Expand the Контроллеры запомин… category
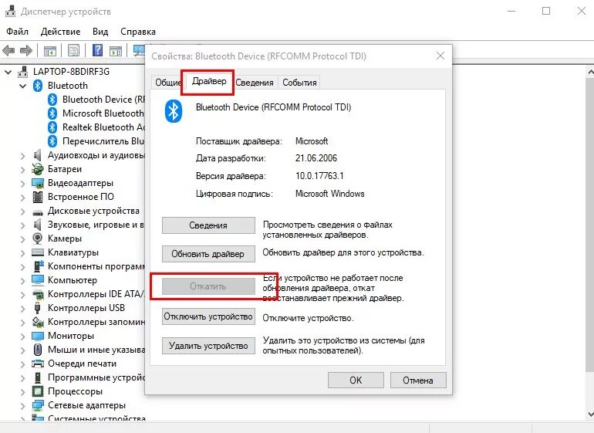Screen dimensions: 594x433 (22, 323)
